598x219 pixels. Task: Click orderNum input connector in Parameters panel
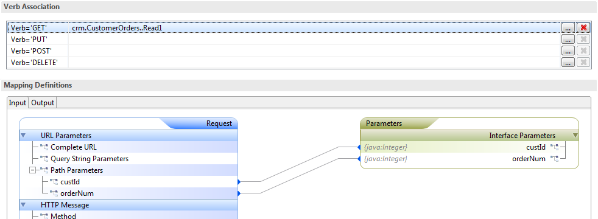[x=359, y=159]
